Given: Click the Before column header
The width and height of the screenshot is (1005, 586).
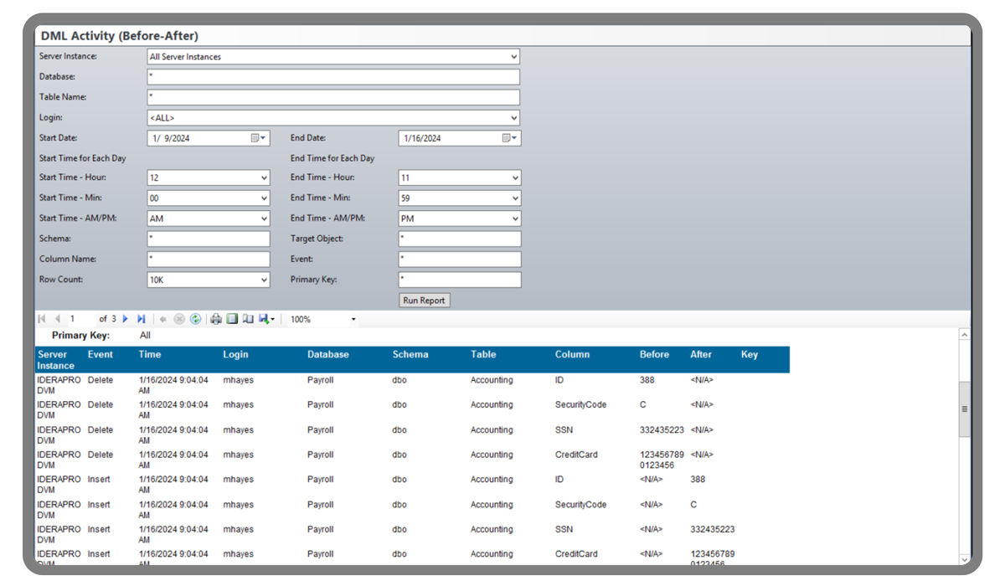Looking at the screenshot, I should (x=654, y=354).
